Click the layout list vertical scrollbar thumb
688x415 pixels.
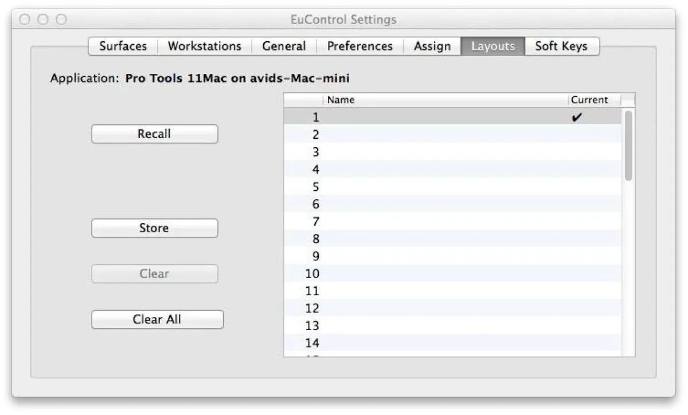(628, 146)
